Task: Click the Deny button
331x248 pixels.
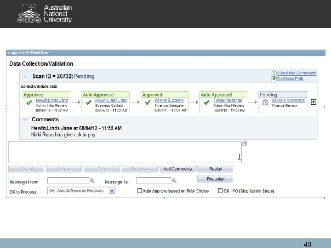Action: point(102,169)
